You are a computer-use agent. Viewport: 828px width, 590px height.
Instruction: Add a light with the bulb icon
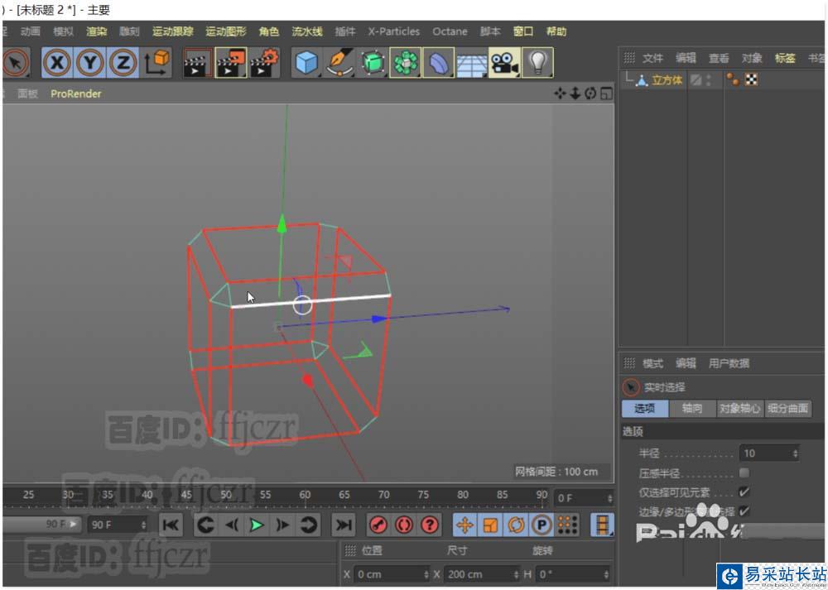pyautogui.click(x=538, y=63)
